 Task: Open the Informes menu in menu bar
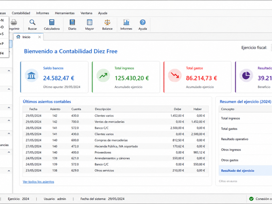pos(42,13)
